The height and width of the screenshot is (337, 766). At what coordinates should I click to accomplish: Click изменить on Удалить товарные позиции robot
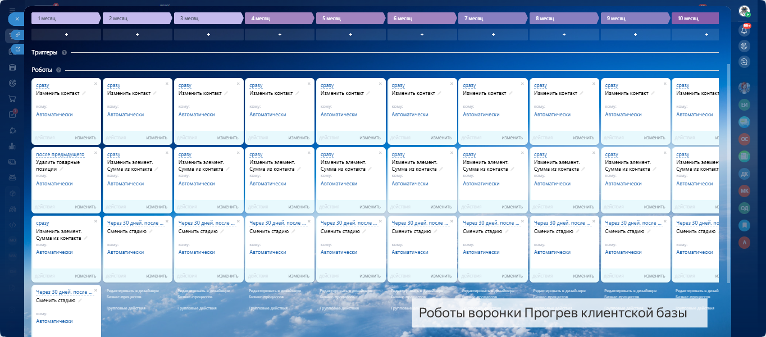tap(85, 207)
